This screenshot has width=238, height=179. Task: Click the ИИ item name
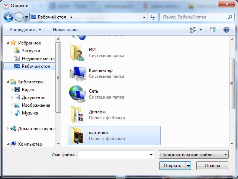click(x=92, y=50)
